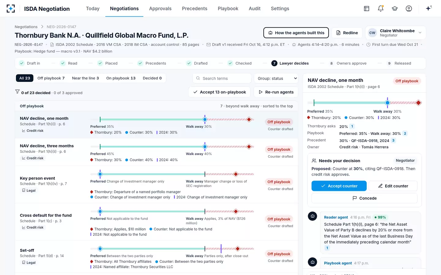Click citation badge 3 next to Precedent
This screenshot has height=275, width=441.
pyautogui.click(x=393, y=141)
